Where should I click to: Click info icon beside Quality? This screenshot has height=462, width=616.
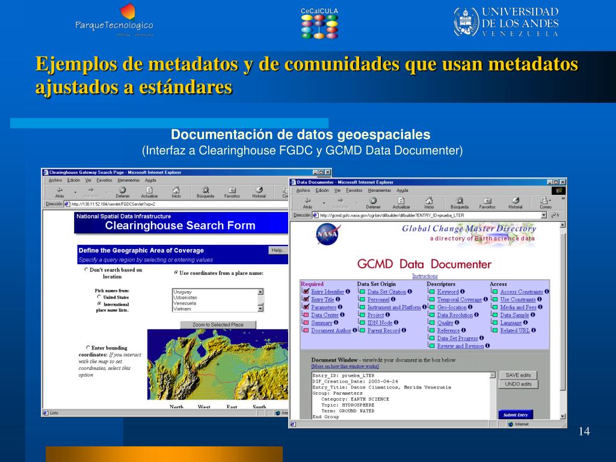click(x=457, y=322)
